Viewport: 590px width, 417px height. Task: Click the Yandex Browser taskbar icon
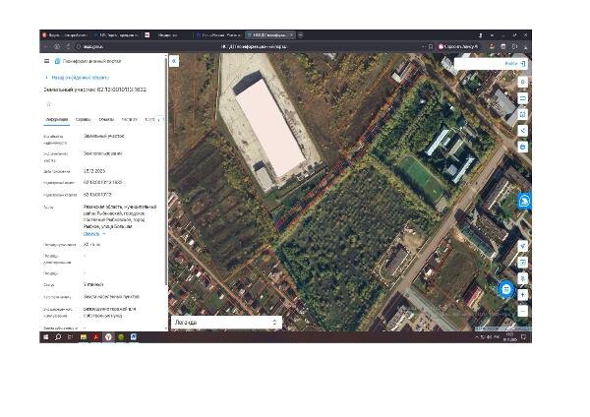tap(108, 337)
